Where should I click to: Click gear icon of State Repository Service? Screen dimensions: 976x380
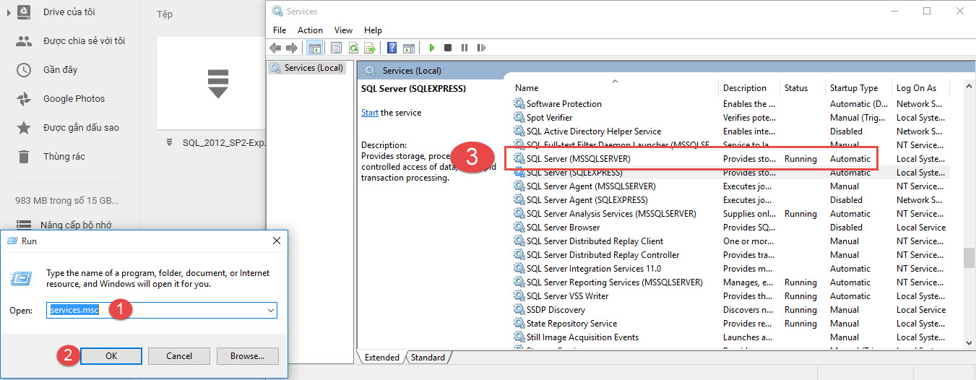point(519,324)
